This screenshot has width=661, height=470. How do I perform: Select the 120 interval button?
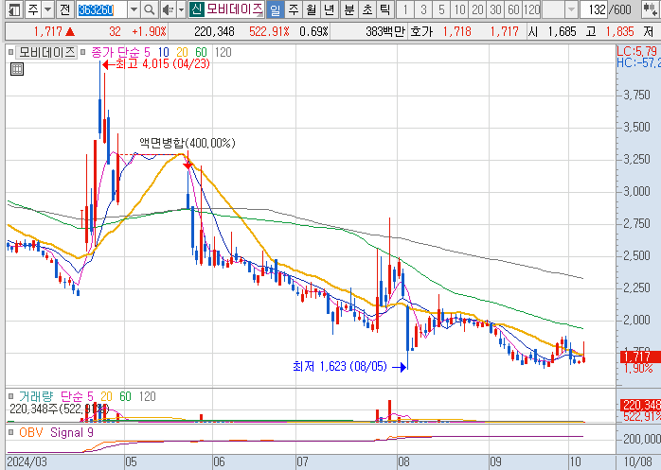(x=531, y=9)
